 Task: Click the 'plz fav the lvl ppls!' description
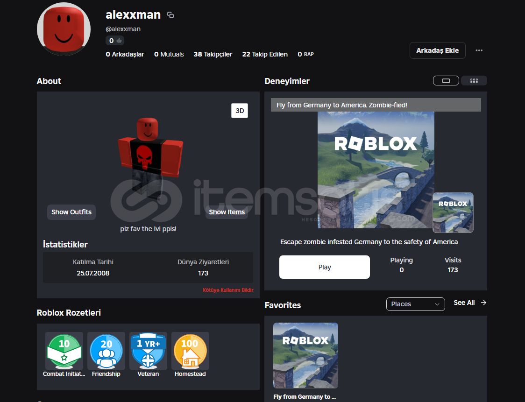[149, 229]
